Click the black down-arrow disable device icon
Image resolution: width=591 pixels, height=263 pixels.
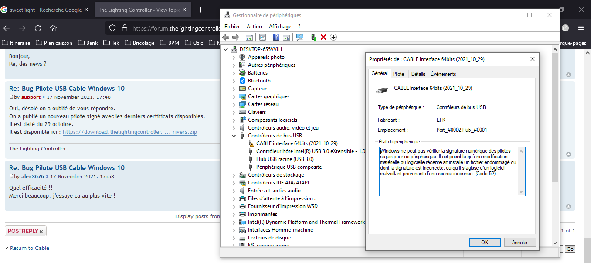[333, 38]
